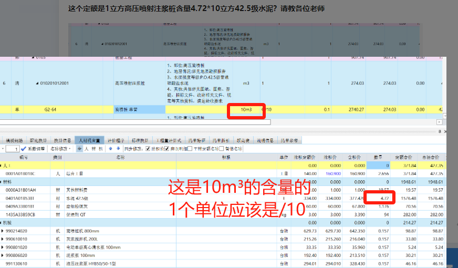The image size is (458, 268).
Task: Select the 其他材料费 row name
Action: 77,190
